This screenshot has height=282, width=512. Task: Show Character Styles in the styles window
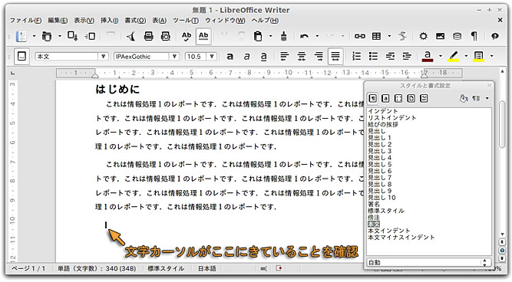click(385, 98)
